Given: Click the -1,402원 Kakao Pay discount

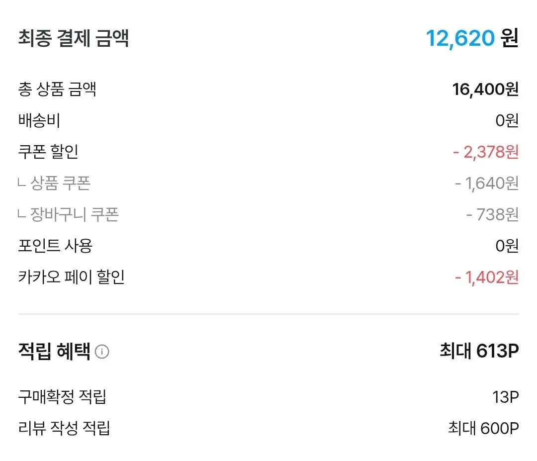Looking at the screenshot, I should pyautogui.click(x=487, y=277).
